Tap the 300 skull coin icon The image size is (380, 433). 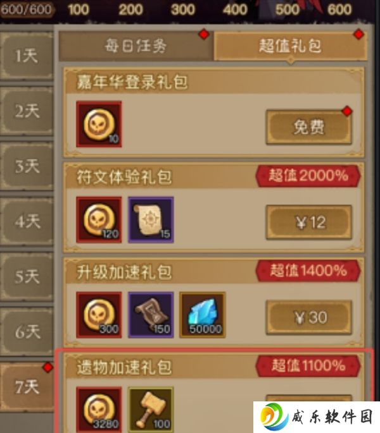(99, 315)
